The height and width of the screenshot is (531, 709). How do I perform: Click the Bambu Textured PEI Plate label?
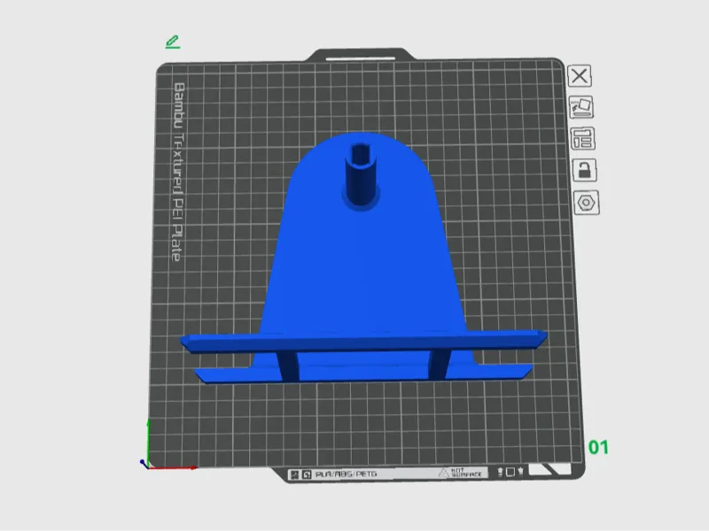pos(178,172)
